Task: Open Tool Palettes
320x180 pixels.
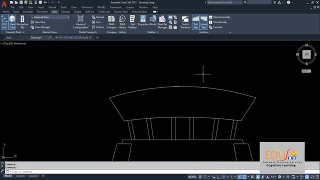Action: (132, 22)
